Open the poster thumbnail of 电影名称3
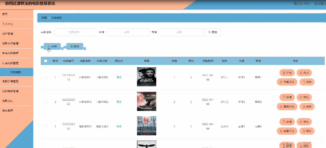This screenshot has height=148, width=326. pos(146,126)
